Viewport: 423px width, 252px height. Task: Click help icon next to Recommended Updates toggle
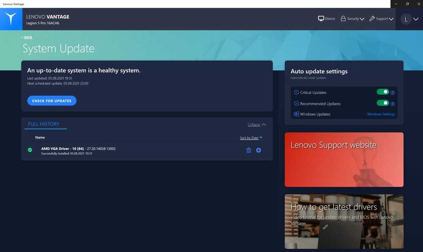tap(393, 104)
